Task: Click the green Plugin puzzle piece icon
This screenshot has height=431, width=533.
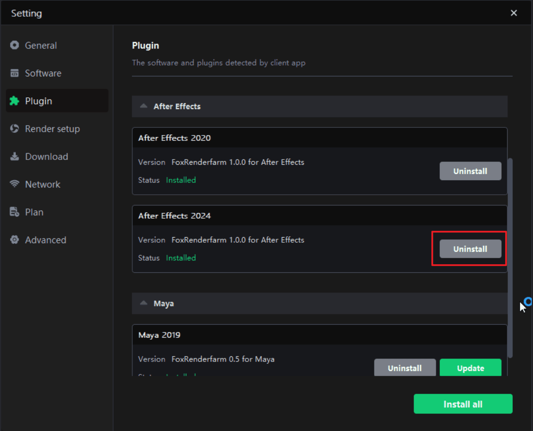Action: tap(15, 101)
